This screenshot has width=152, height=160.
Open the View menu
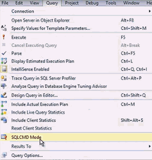click(x=34, y=3)
